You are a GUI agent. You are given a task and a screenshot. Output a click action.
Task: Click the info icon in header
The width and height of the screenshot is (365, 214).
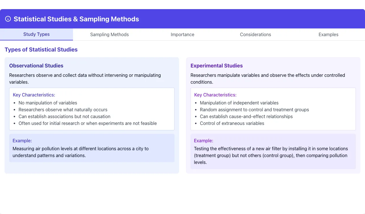click(8, 19)
